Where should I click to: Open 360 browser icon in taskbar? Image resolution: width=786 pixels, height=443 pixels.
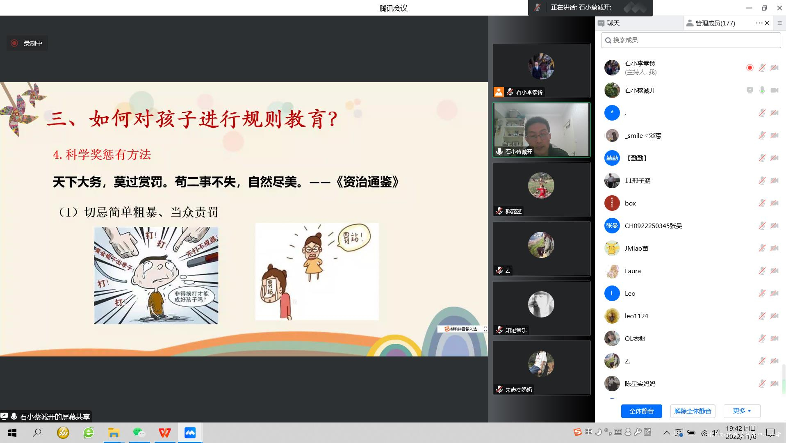[x=88, y=433]
